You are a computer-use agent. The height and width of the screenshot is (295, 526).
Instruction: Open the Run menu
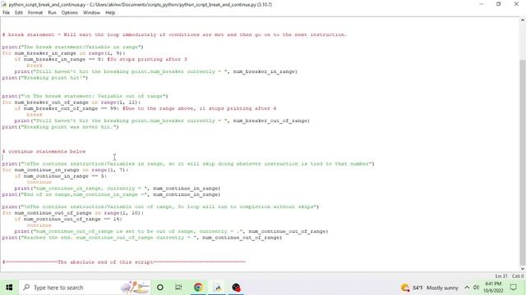tap(52, 13)
